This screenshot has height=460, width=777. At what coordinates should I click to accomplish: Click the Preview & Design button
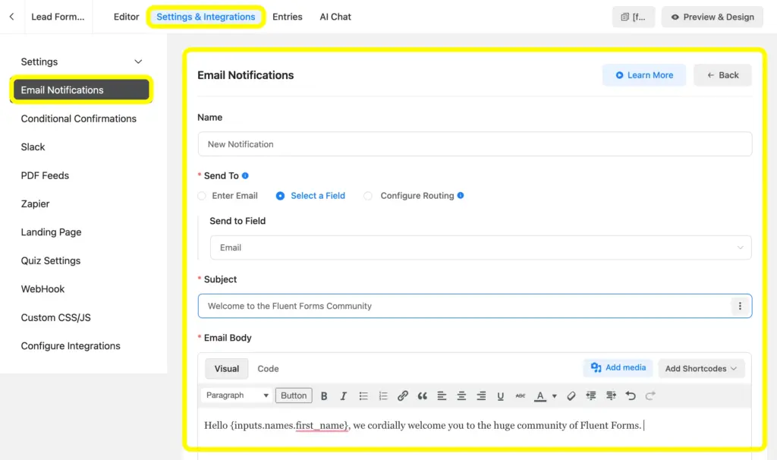[x=713, y=17]
